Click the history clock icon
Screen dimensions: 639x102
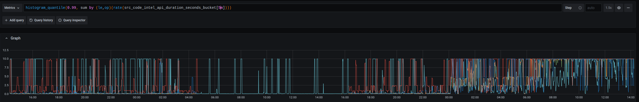31,20
